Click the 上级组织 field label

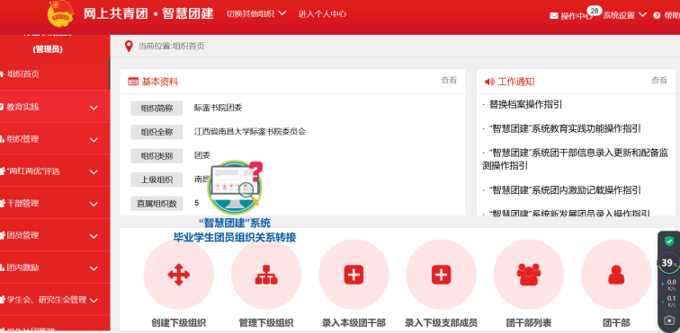[x=157, y=180]
